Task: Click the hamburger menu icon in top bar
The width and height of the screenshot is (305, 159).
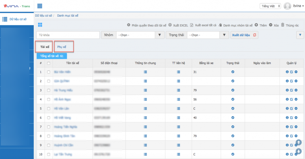Action: pyautogui.click(x=40, y=6)
